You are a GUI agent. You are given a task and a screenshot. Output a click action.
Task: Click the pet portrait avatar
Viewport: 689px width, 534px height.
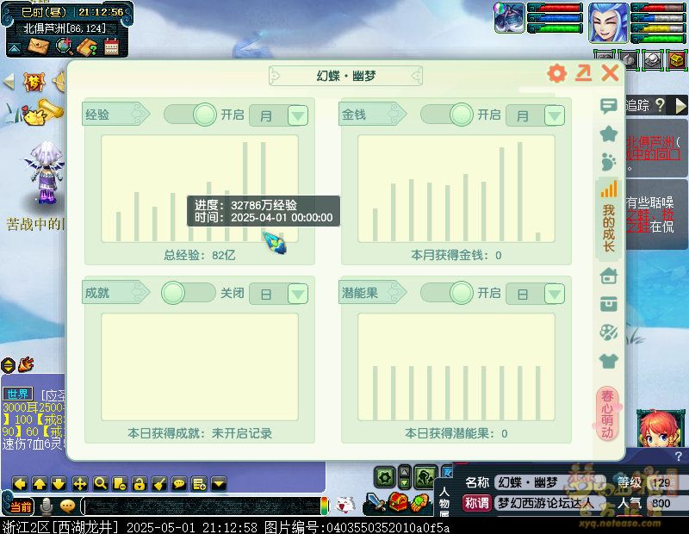[509, 17]
